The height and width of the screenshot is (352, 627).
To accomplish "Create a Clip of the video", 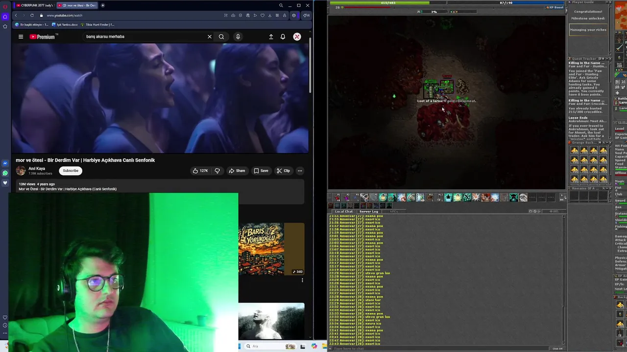I will 283,171.
